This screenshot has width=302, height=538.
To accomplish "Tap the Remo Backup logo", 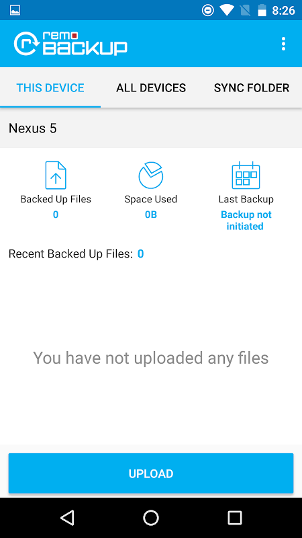I will point(70,44).
